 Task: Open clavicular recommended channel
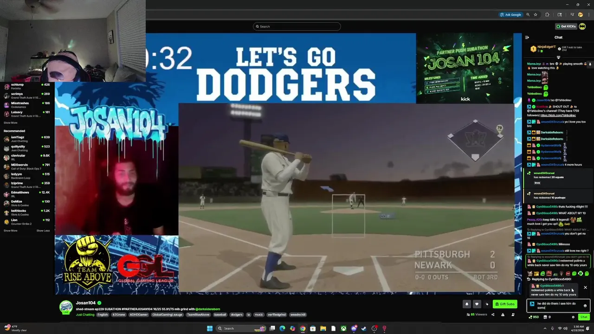[27, 157]
